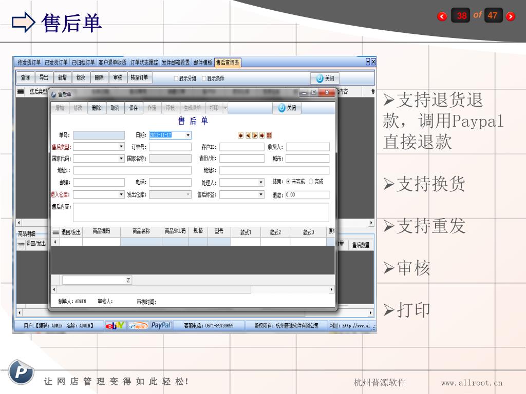This screenshot has height=394, width=526.
Task: Open the 处理人 dropdown
Action: pyautogui.click(x=260, y=183)
